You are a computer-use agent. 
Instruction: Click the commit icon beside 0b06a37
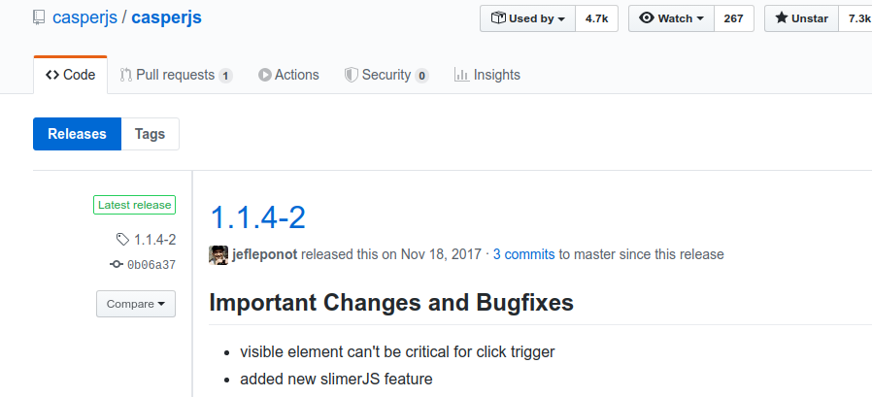[x=117, y=265]
